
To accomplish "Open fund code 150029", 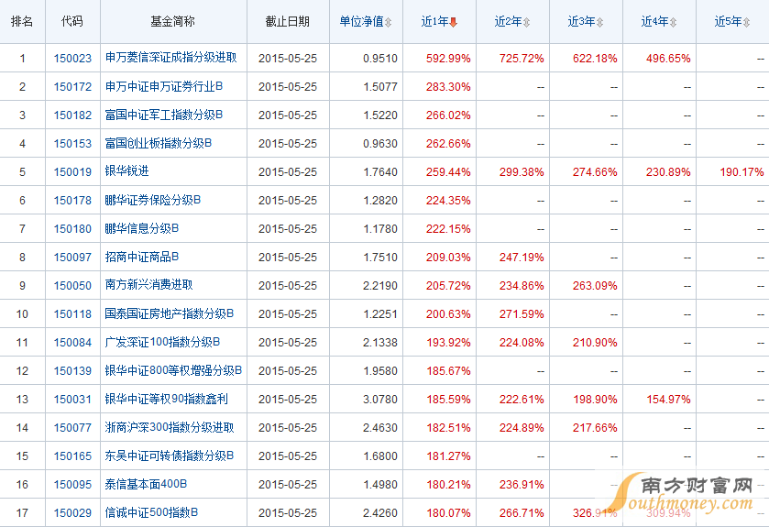I will [72, 513].
